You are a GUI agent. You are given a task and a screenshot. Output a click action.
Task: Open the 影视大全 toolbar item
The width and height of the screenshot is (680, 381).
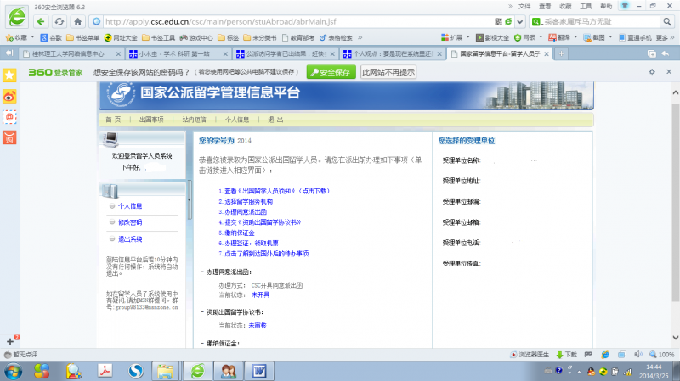[x=493, y=37]
